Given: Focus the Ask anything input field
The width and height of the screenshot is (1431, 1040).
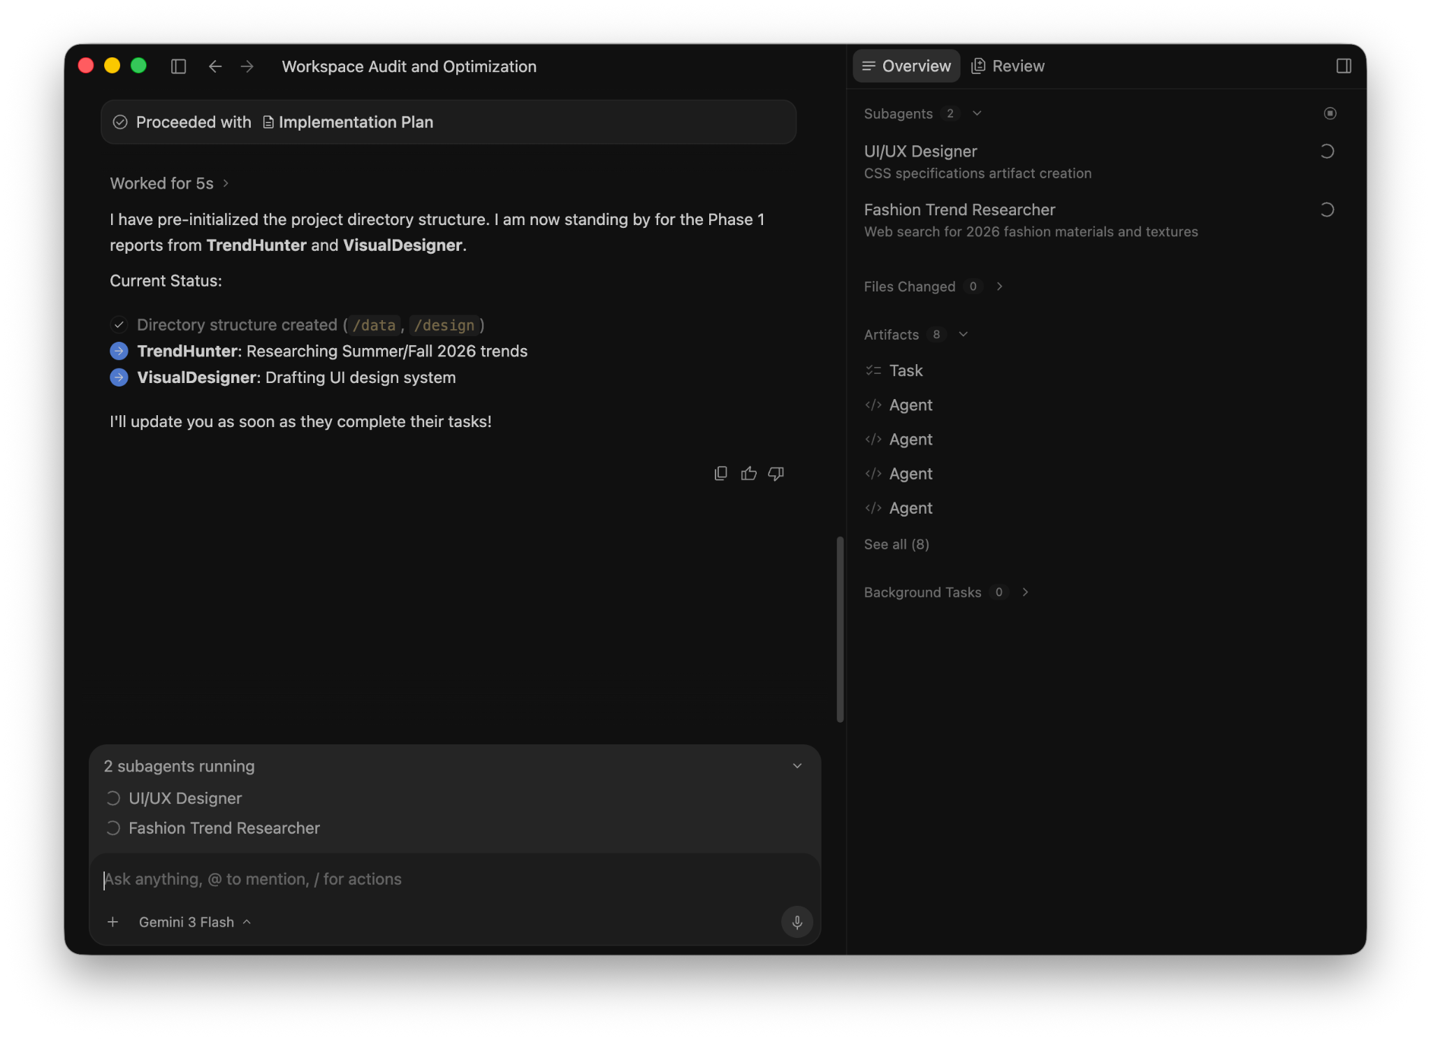Looking at the screenshot, I should point(454,879).
